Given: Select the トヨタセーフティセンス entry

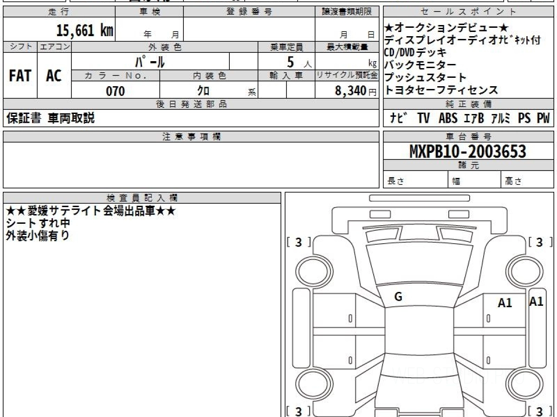Looking at the screenshot, I should click(441, 90).
